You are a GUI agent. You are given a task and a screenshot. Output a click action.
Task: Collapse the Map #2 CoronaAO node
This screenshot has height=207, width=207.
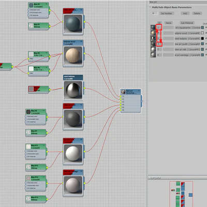point(47,4)
